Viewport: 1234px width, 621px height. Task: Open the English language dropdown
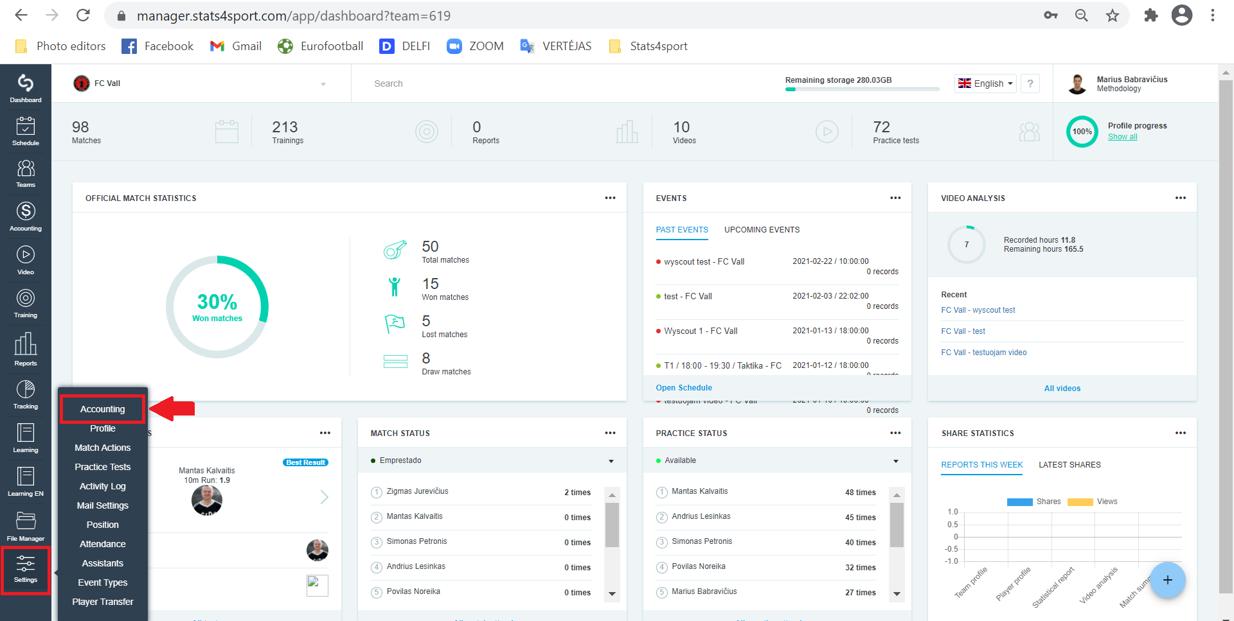985,83
